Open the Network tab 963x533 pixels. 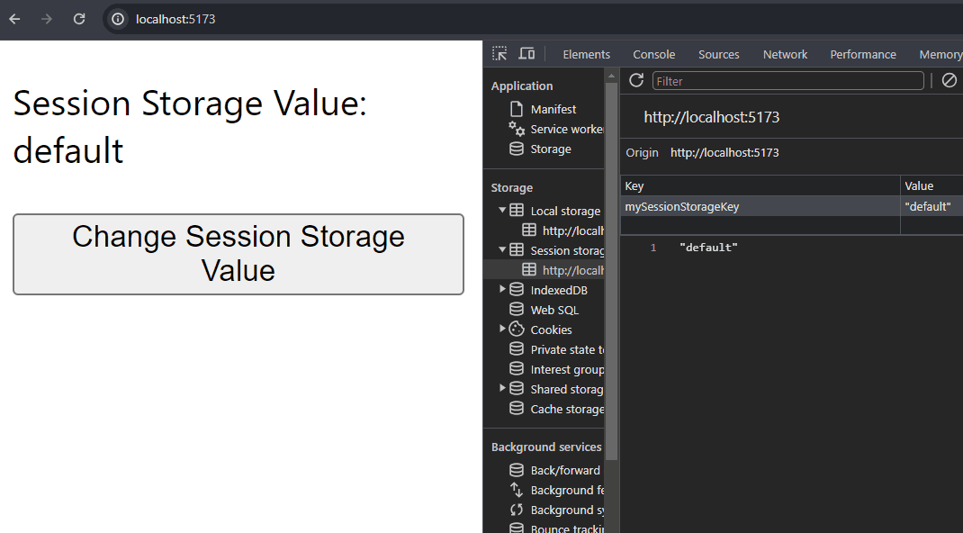point(785,54)
